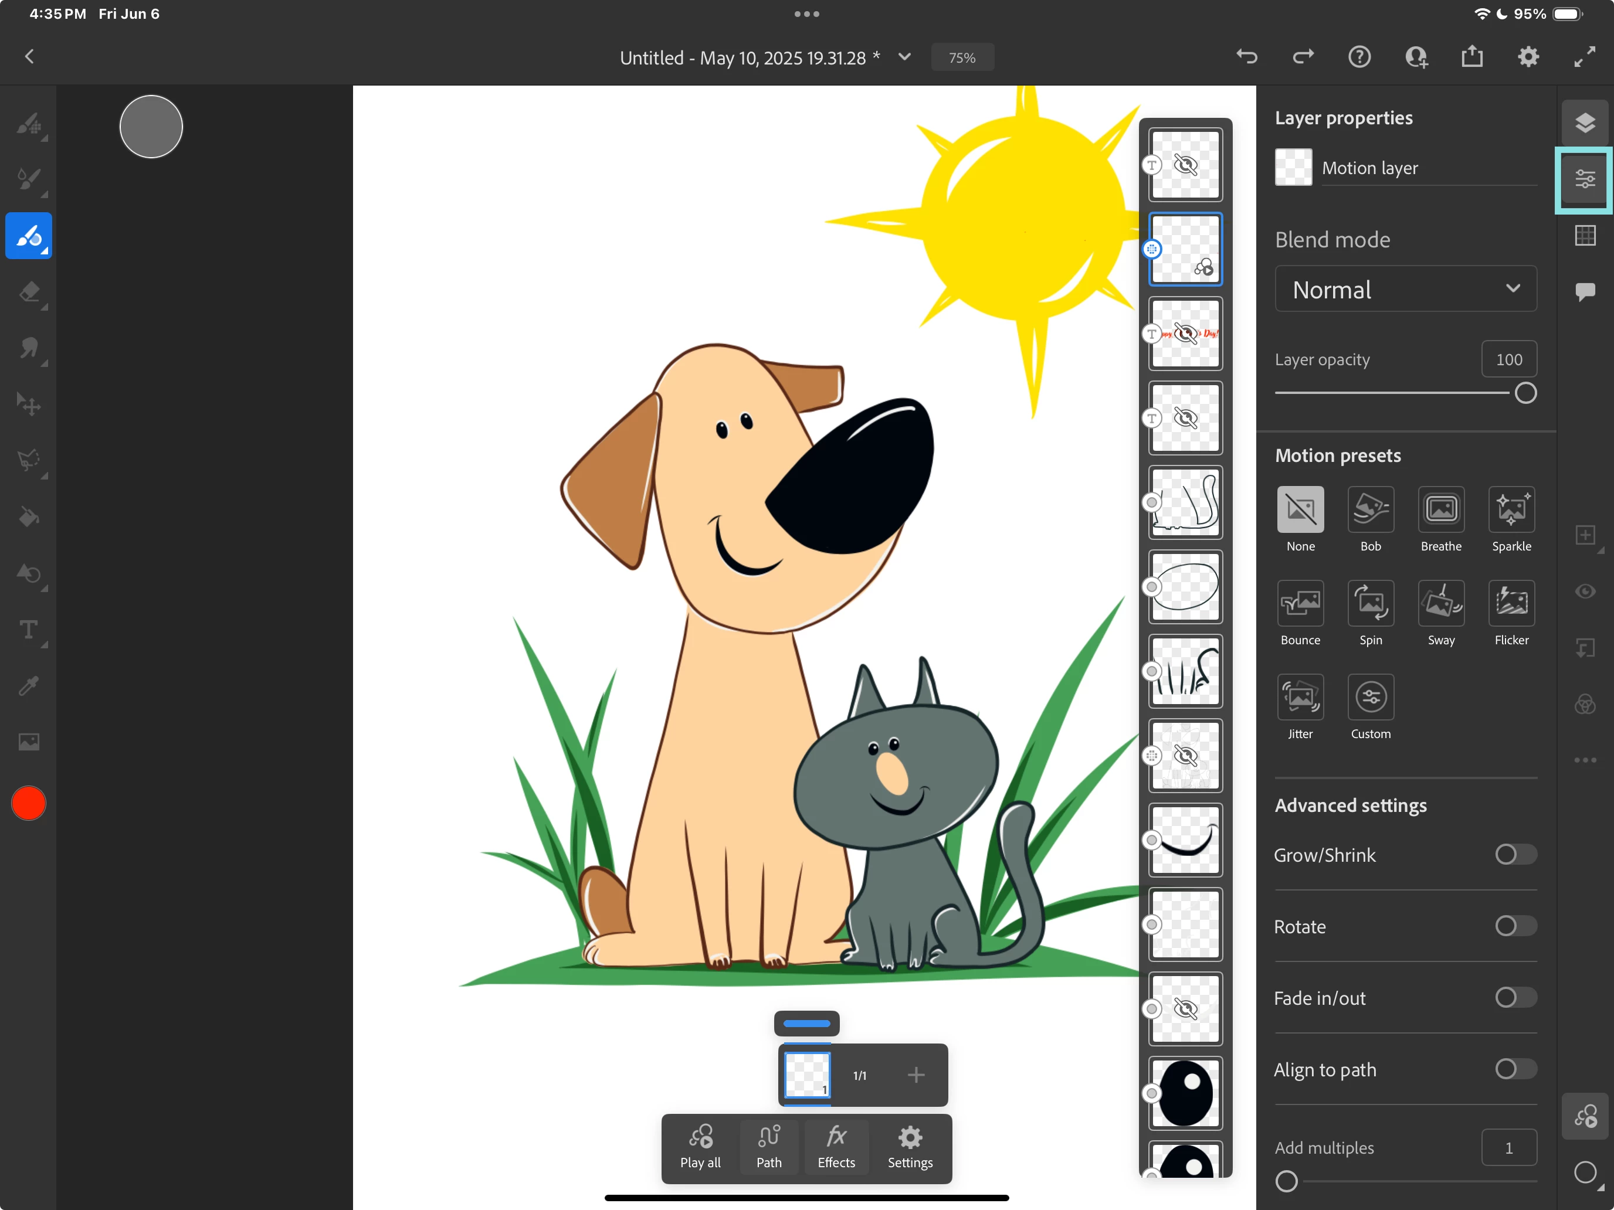Open the Path option in motion bar
Viewport: 1614px width, 1210px height.
[x=768, y=1146]
